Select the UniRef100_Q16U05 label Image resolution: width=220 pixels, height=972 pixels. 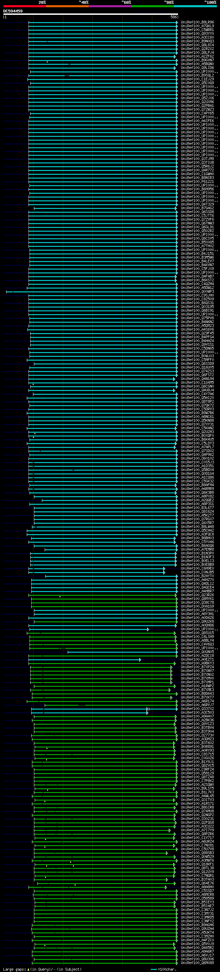point(197,368)
